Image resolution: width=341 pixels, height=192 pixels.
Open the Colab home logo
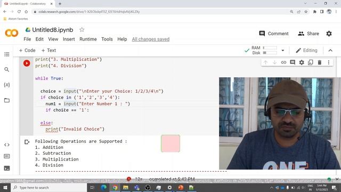click(x=12, y=33)
